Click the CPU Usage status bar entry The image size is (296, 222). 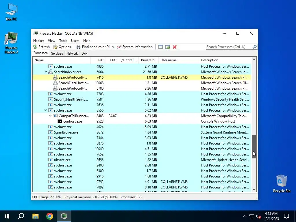coord(47,197)
